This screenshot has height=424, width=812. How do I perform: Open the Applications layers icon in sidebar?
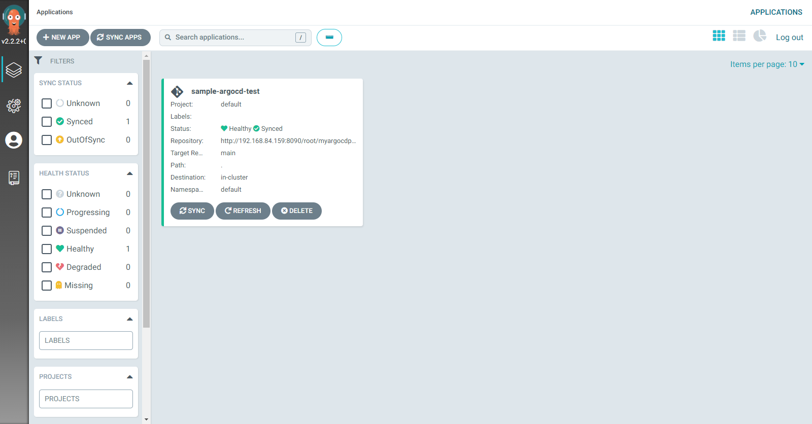point(14,69)
